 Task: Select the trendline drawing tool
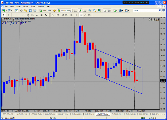[x=23, y=15]
